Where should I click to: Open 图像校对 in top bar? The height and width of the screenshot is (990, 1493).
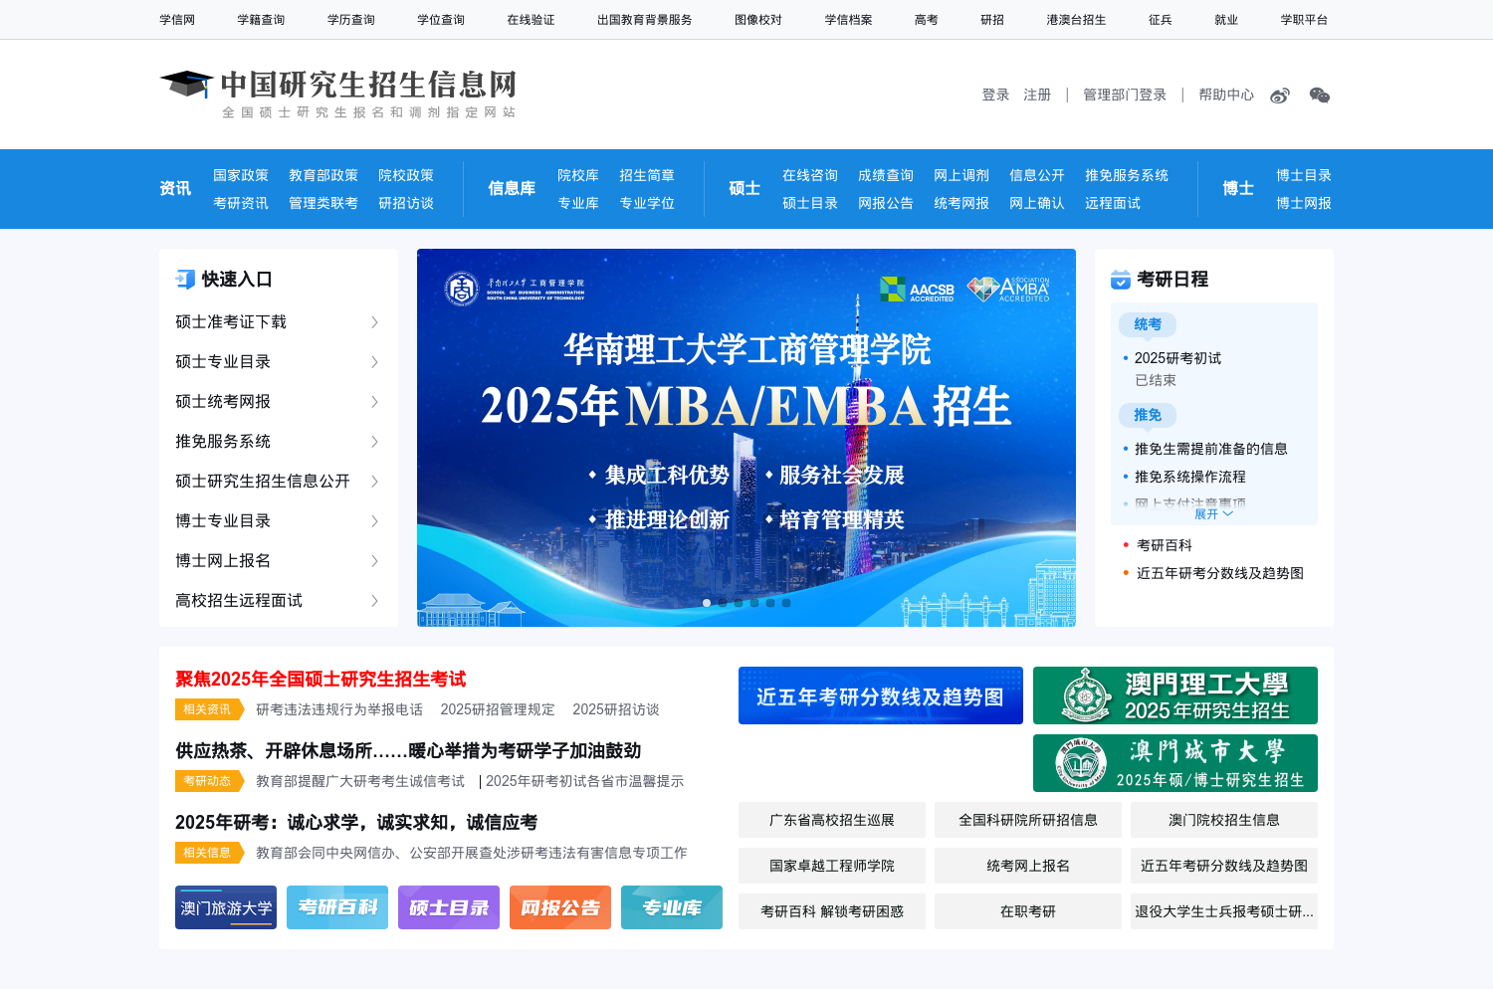pos(758,20)
